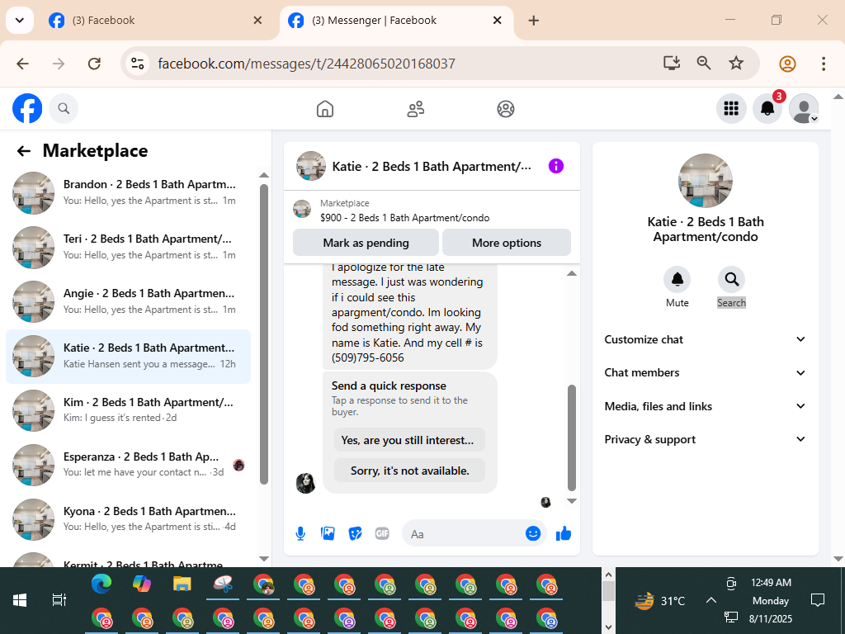Open Microsoft Edge from taskbar

pyautogui.click(x=101, y=584)
